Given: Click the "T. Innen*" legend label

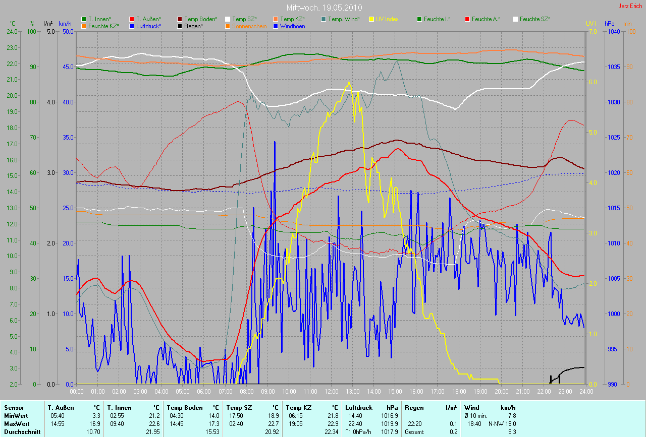Looking at the screenshot, I should [99, 19].
